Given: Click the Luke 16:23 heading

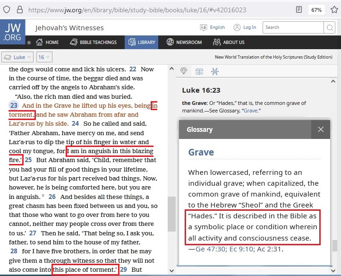Looking at the screenshot, I should [x=201, y=90].
